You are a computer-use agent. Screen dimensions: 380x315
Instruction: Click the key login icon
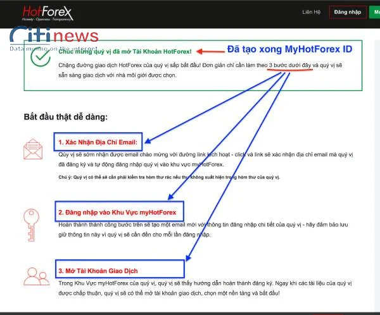[31, 225]
